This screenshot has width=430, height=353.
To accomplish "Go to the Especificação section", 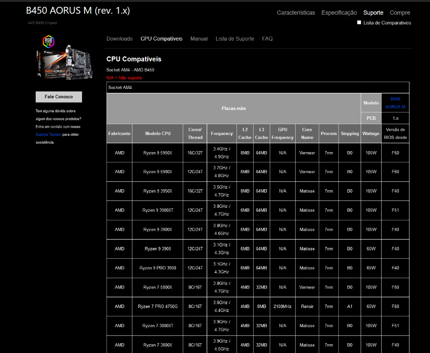I will pos(339,13).
